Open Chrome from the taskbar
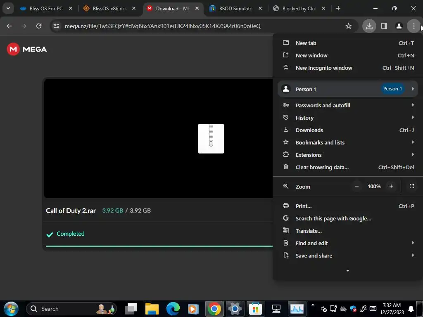423x317 pixels. [214, 309]
